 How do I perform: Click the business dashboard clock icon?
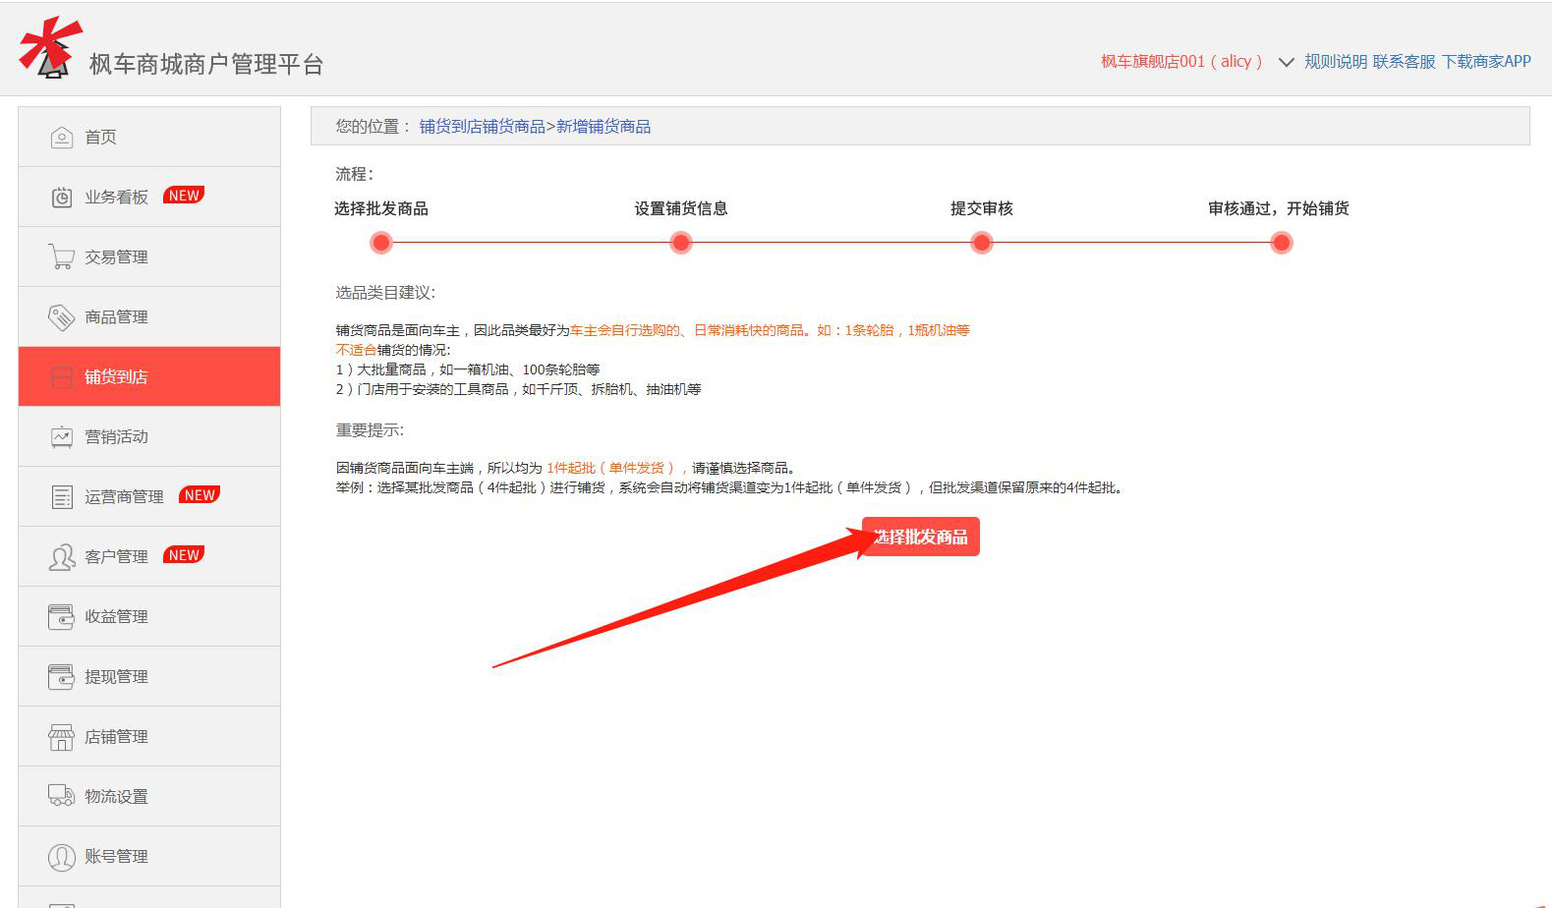click(x=61, y=198)
